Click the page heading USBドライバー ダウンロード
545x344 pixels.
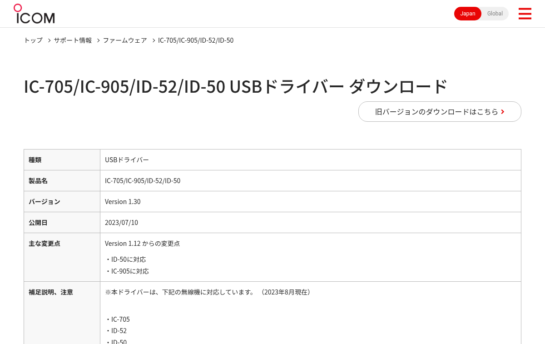coord(236,86)
